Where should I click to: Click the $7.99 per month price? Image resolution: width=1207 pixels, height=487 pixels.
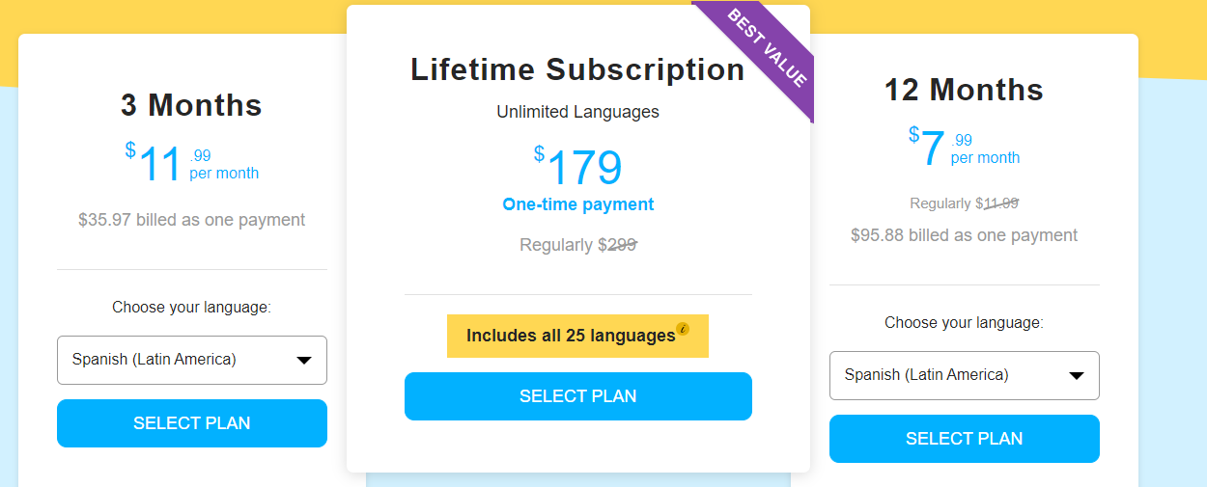pyautogui.click(x=964, y=148)
